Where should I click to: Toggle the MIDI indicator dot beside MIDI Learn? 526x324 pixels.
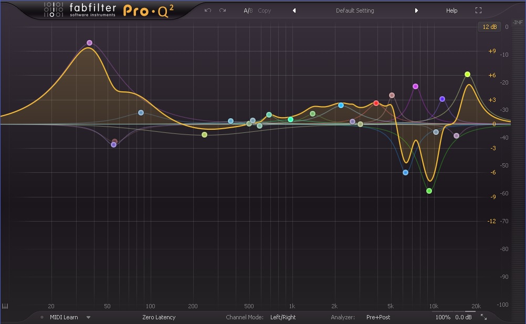point(42,317)
